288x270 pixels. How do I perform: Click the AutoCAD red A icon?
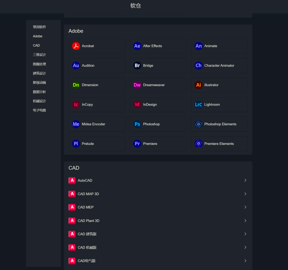(72, 181)
